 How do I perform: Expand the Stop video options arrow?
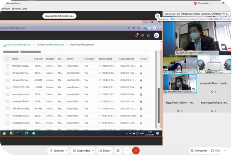click(x=93, y=151)
